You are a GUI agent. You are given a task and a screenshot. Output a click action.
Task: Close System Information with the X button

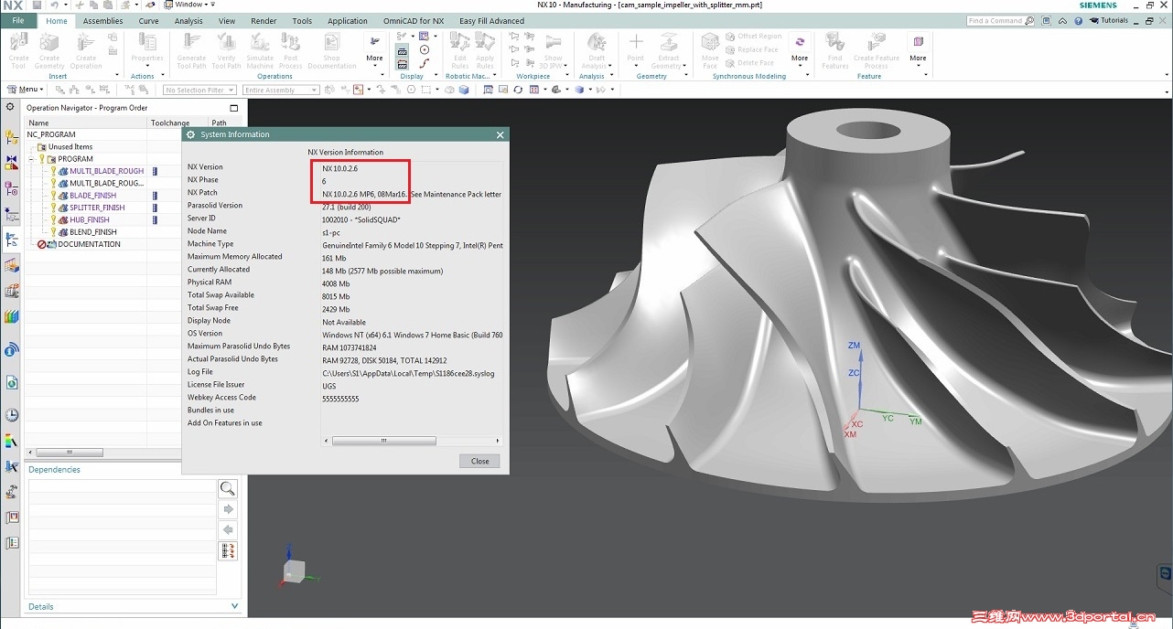pyautogui.click(x=500, y=134)
